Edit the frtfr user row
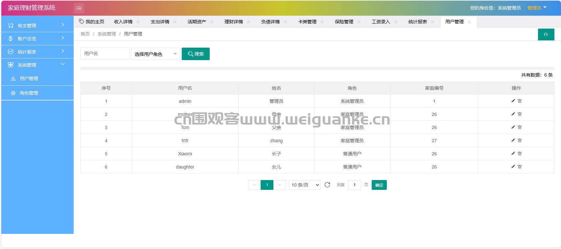This screenshot has height=249, width=561. [x=513, y=140]
